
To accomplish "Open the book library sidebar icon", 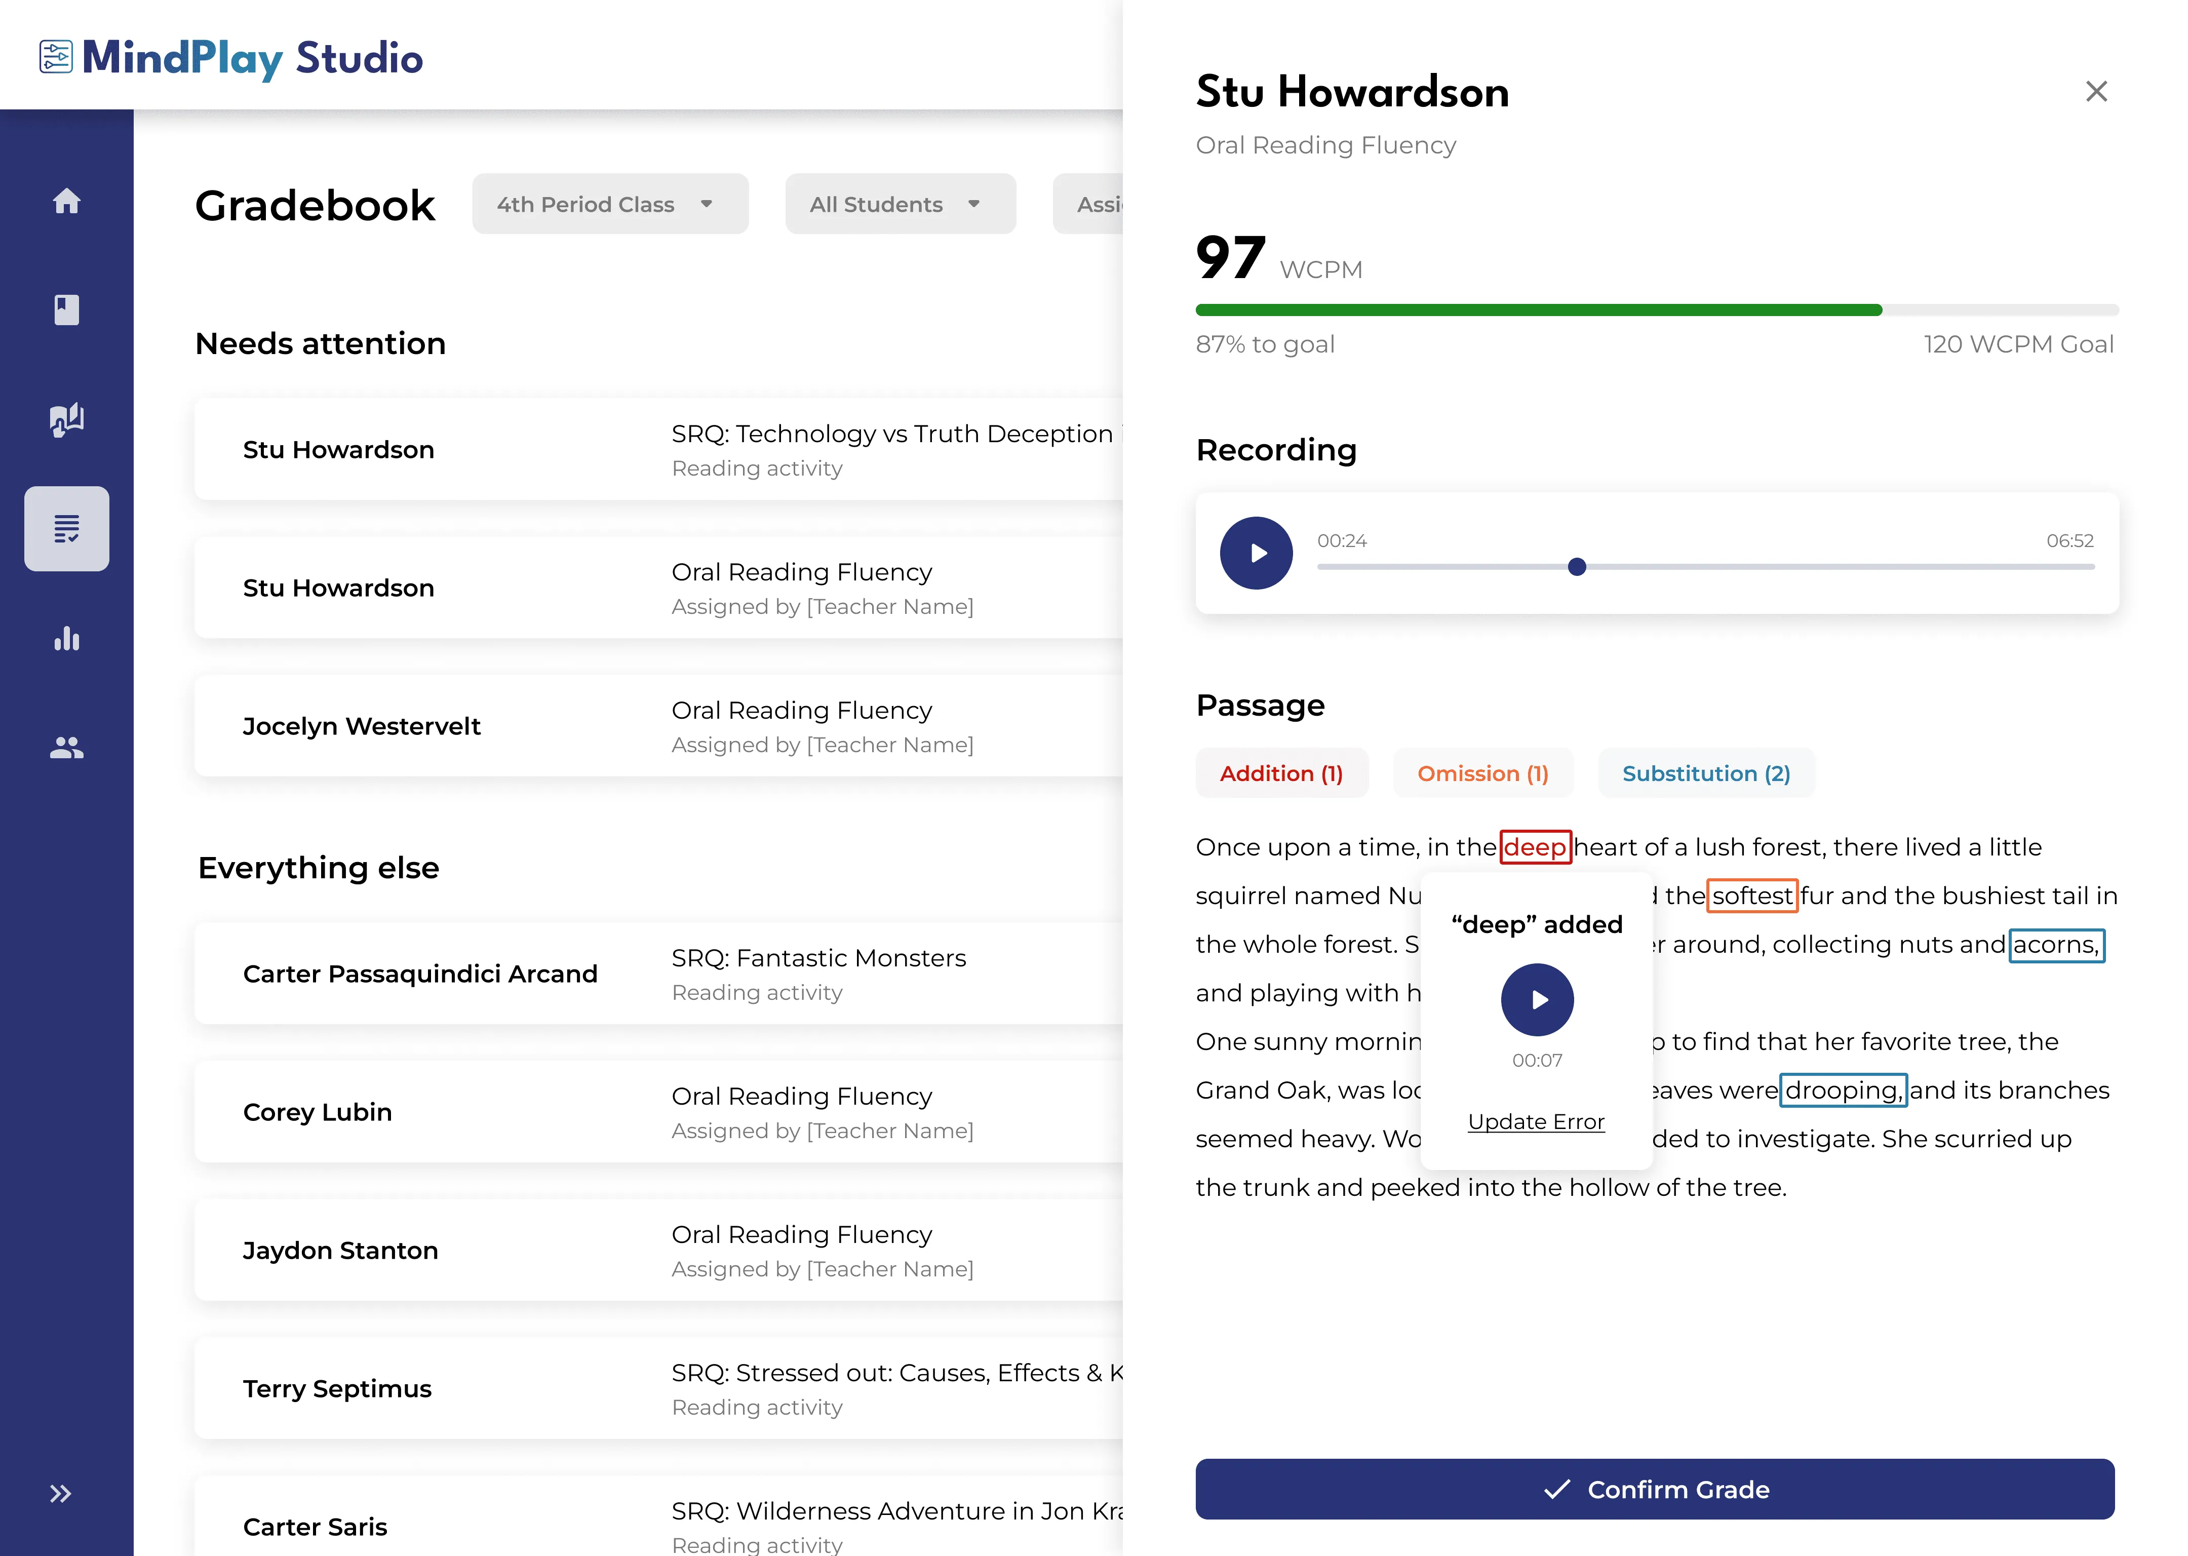I will pos(66,309).
